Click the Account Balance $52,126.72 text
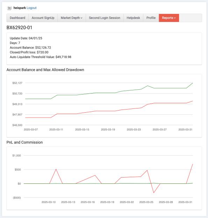Image resolution: width=208 pixels, height=218 pixels. [30, 48]
